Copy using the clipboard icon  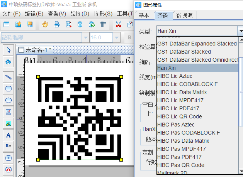(x=130, y=24)
